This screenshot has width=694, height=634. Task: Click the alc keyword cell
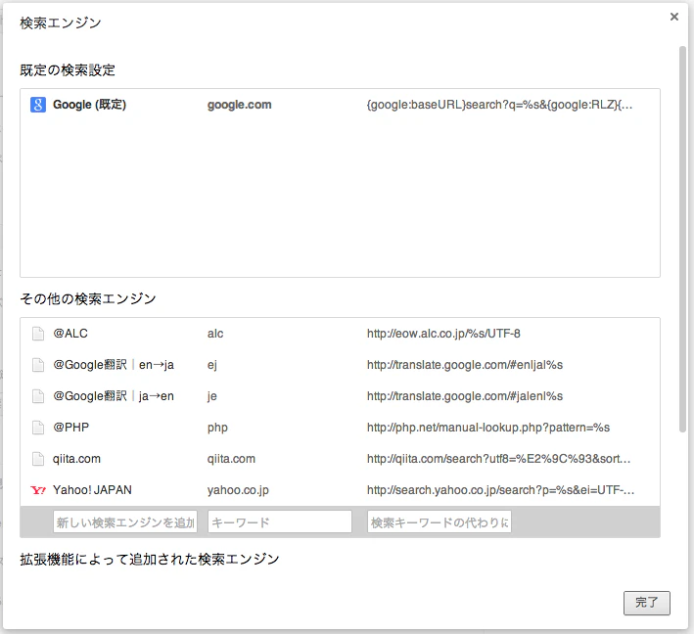point(215,334)
